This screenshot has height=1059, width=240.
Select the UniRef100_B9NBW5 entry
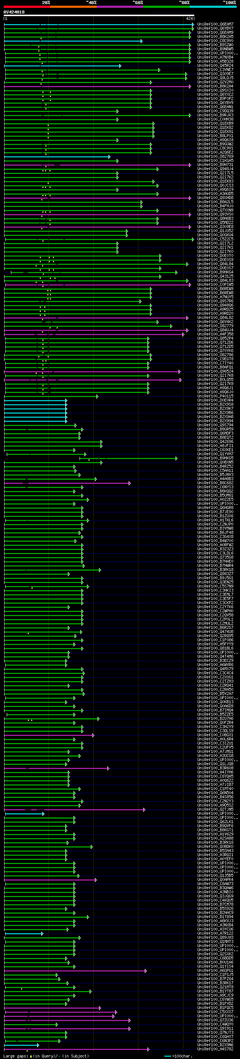(x=215, y=49)
